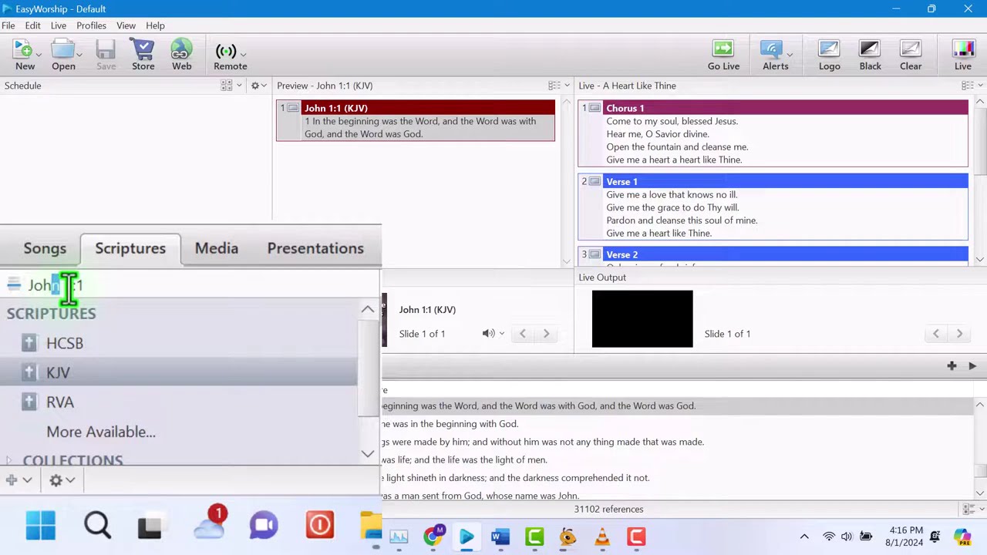Toggle the Clear output button

point(911,55)
